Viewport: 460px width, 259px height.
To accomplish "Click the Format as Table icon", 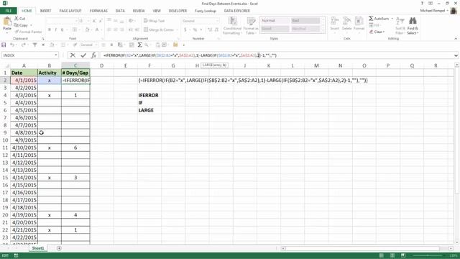I will click(251, 21).
